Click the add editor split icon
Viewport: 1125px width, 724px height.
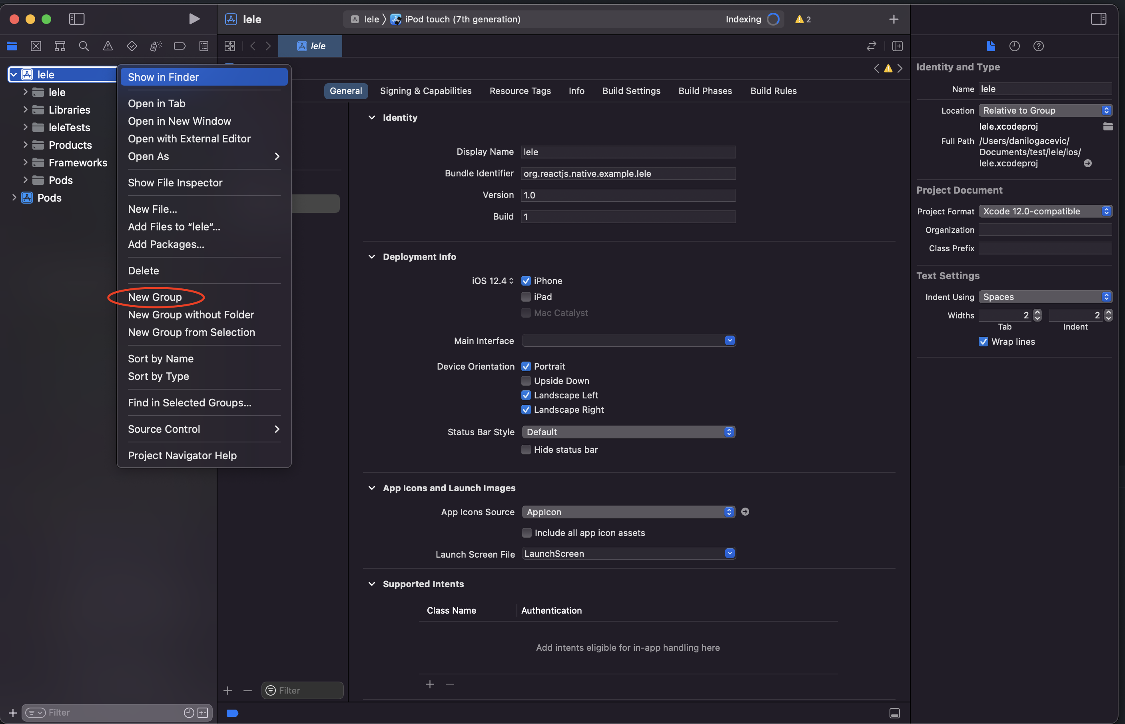897,46
